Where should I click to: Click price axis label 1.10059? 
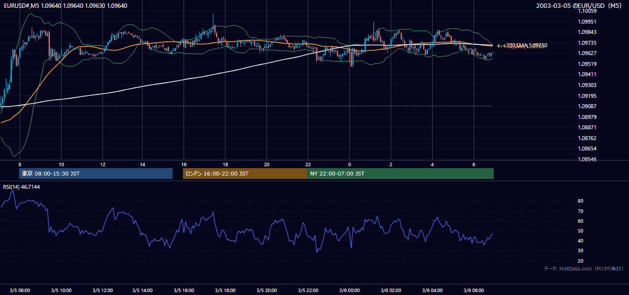click(x=587, y=11)
